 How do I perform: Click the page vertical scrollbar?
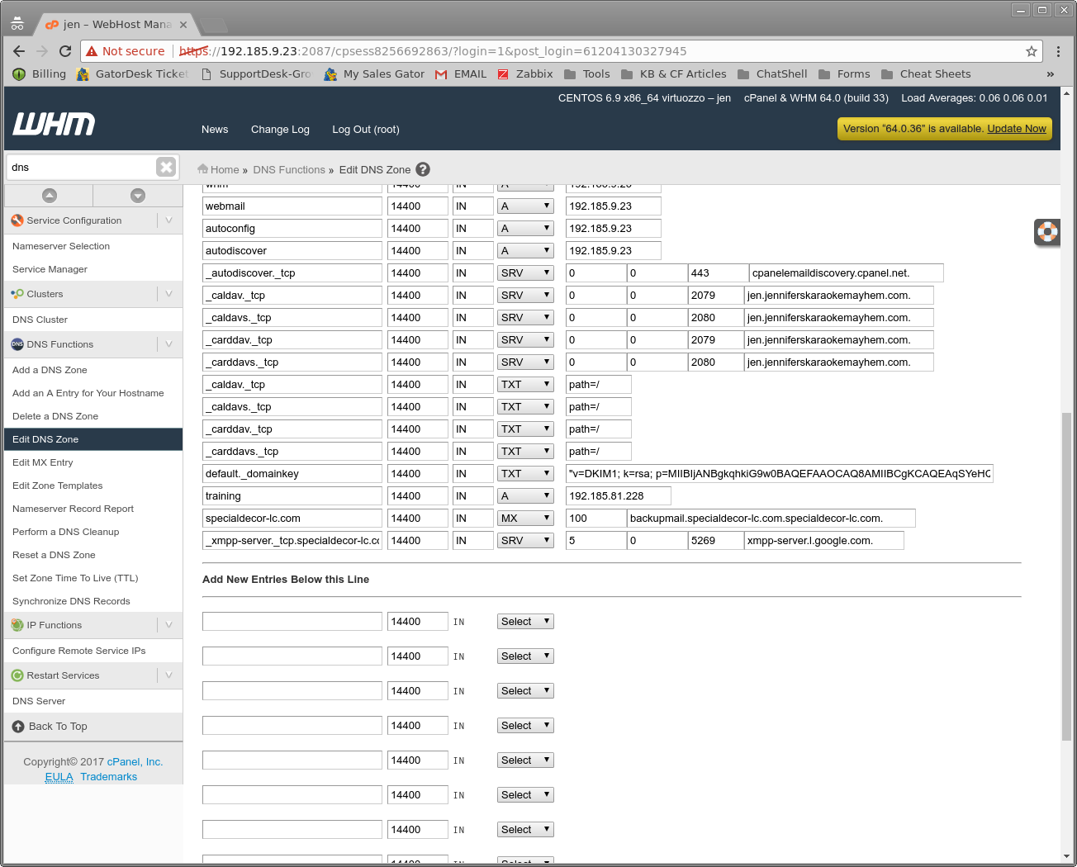[1066, 576]
